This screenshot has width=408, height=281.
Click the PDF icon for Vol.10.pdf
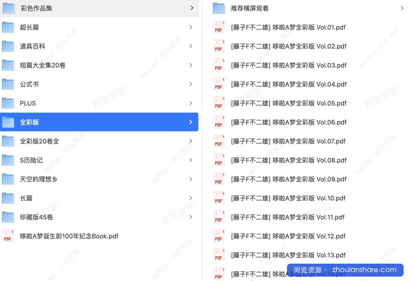pos(219,198)
